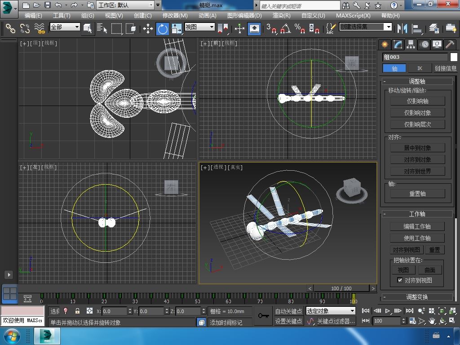
Task: Toggle Percent Snap
Action: point(300,28)
